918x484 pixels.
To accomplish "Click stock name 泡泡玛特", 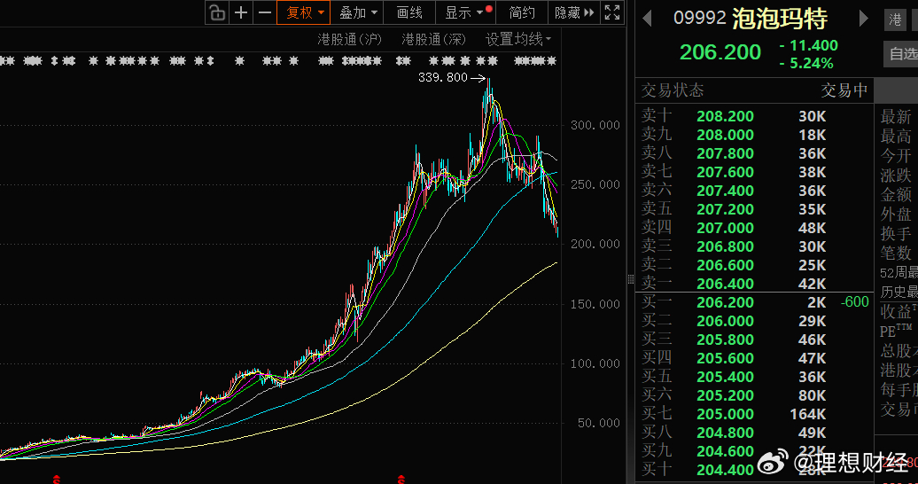I will pos(779,19).
